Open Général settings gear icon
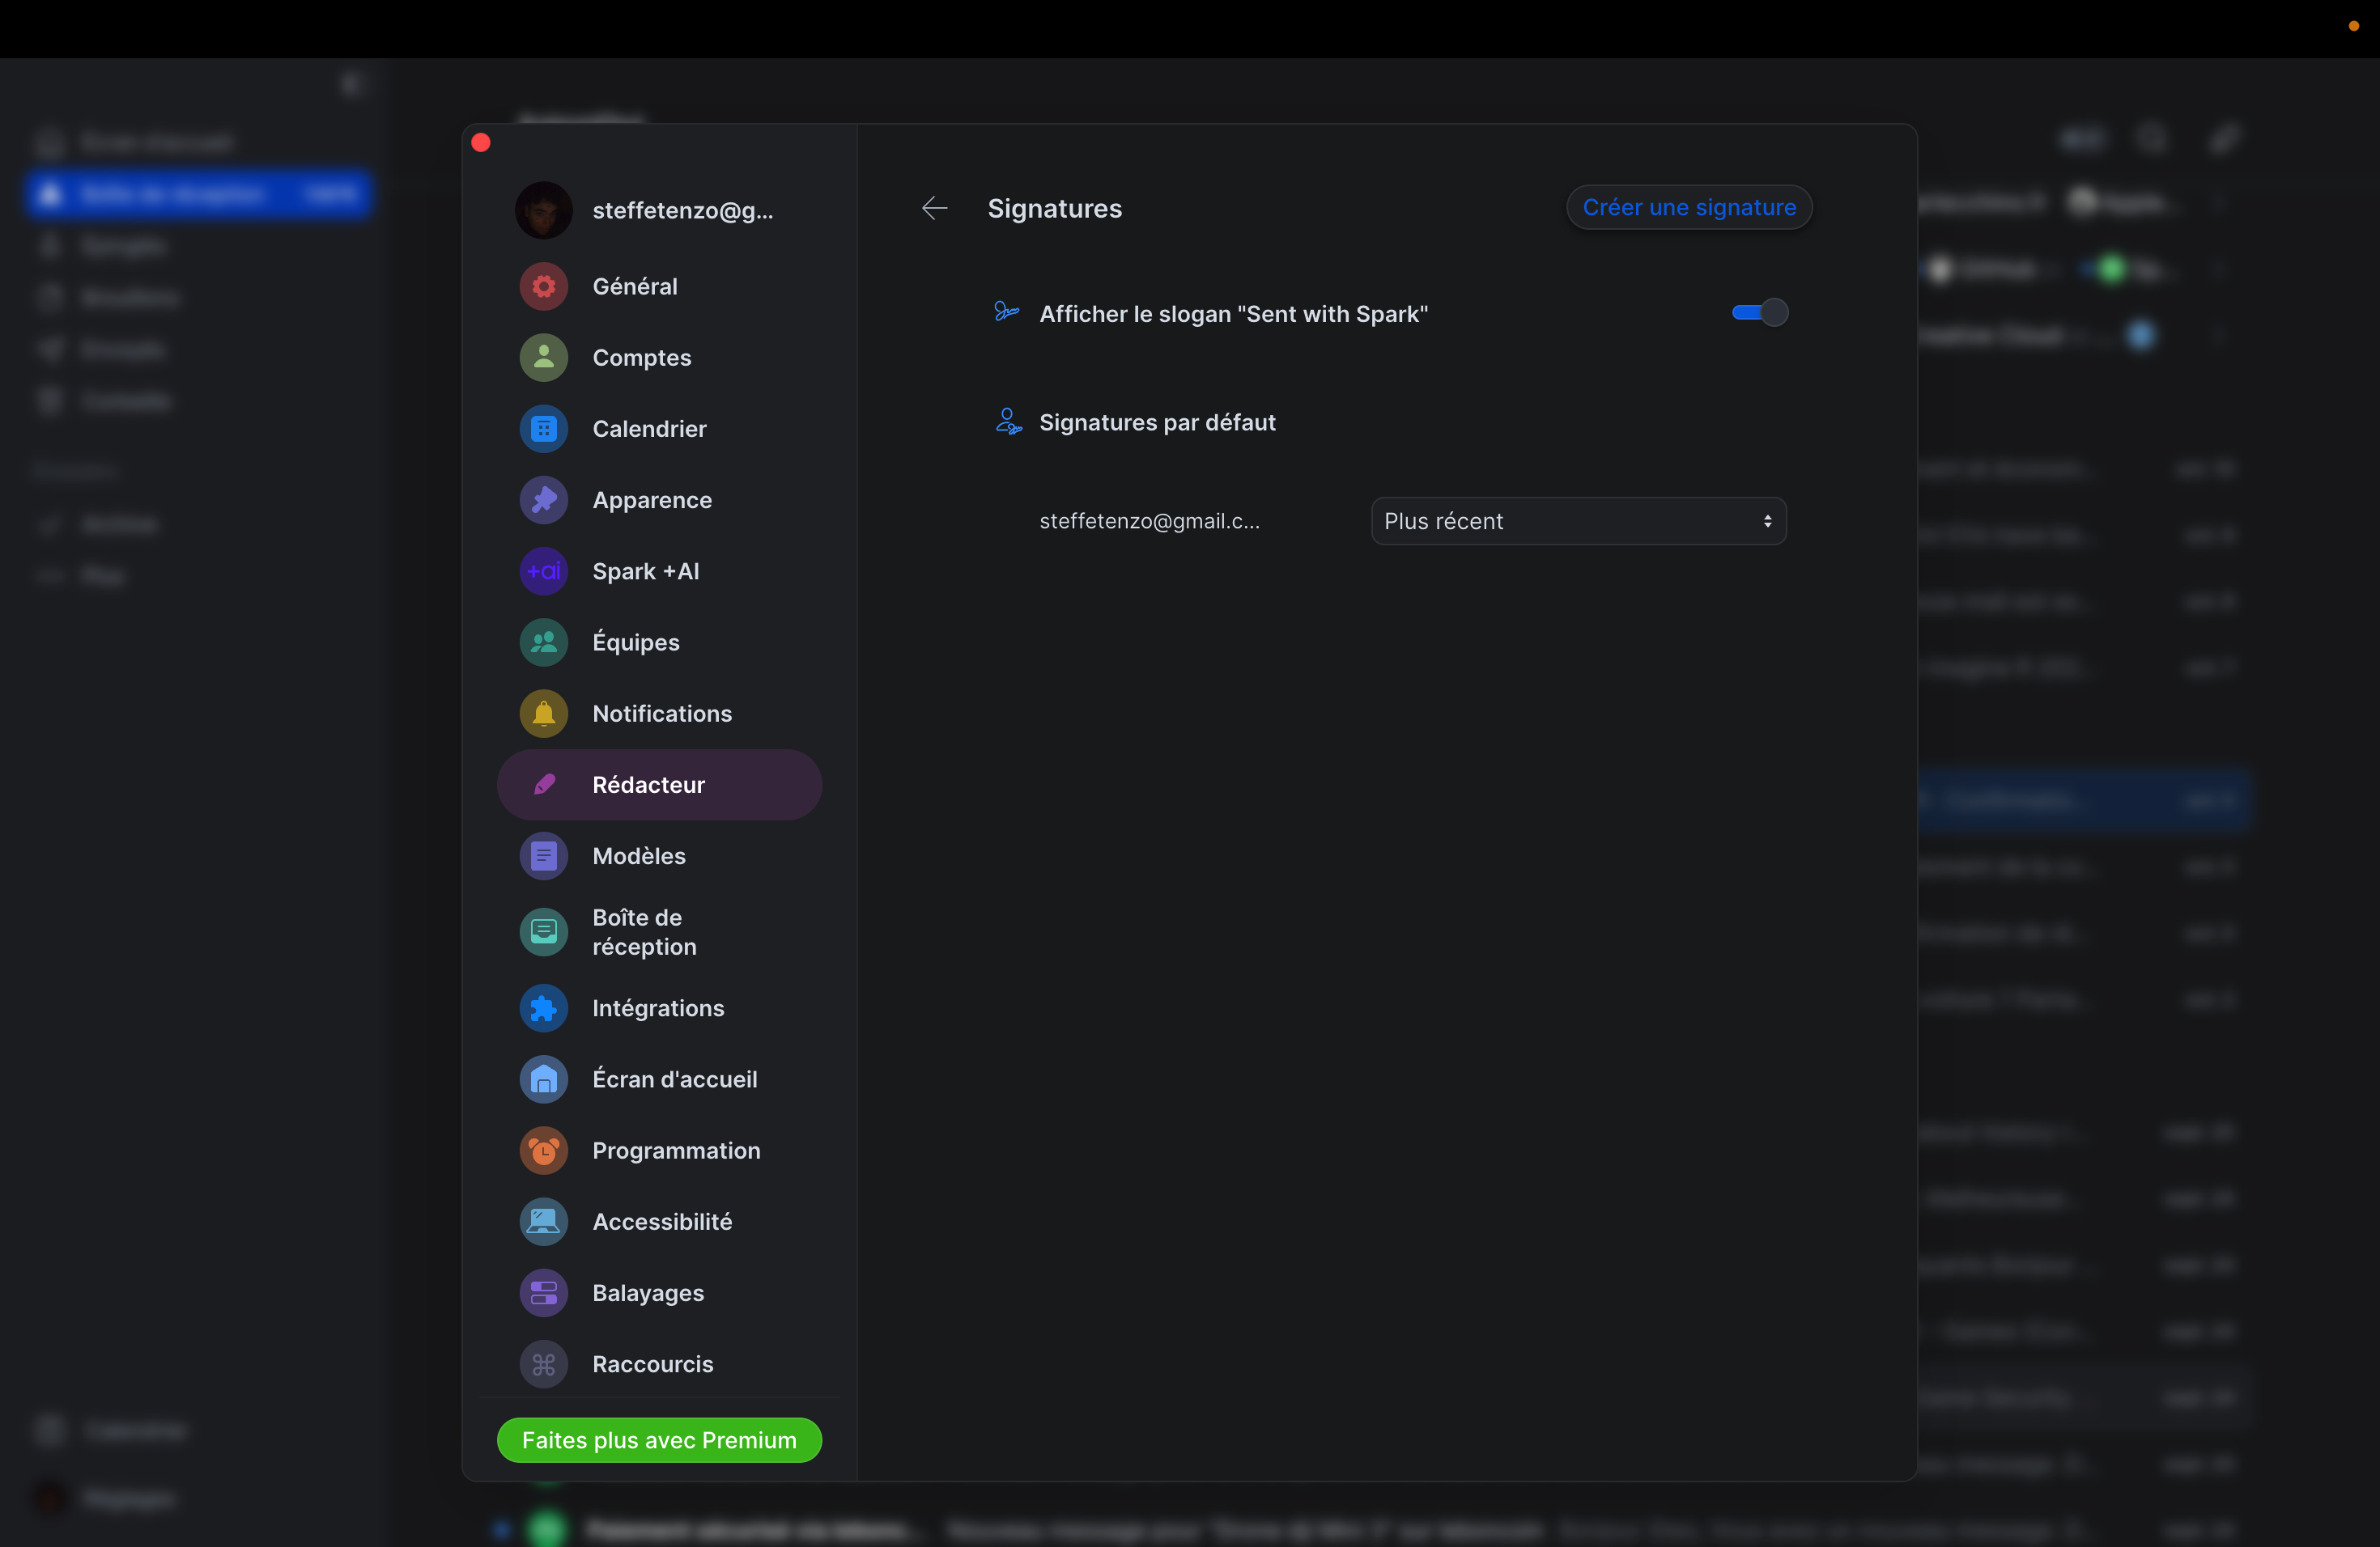Screen dimensions: 2380x1547 tap(543, 286)
